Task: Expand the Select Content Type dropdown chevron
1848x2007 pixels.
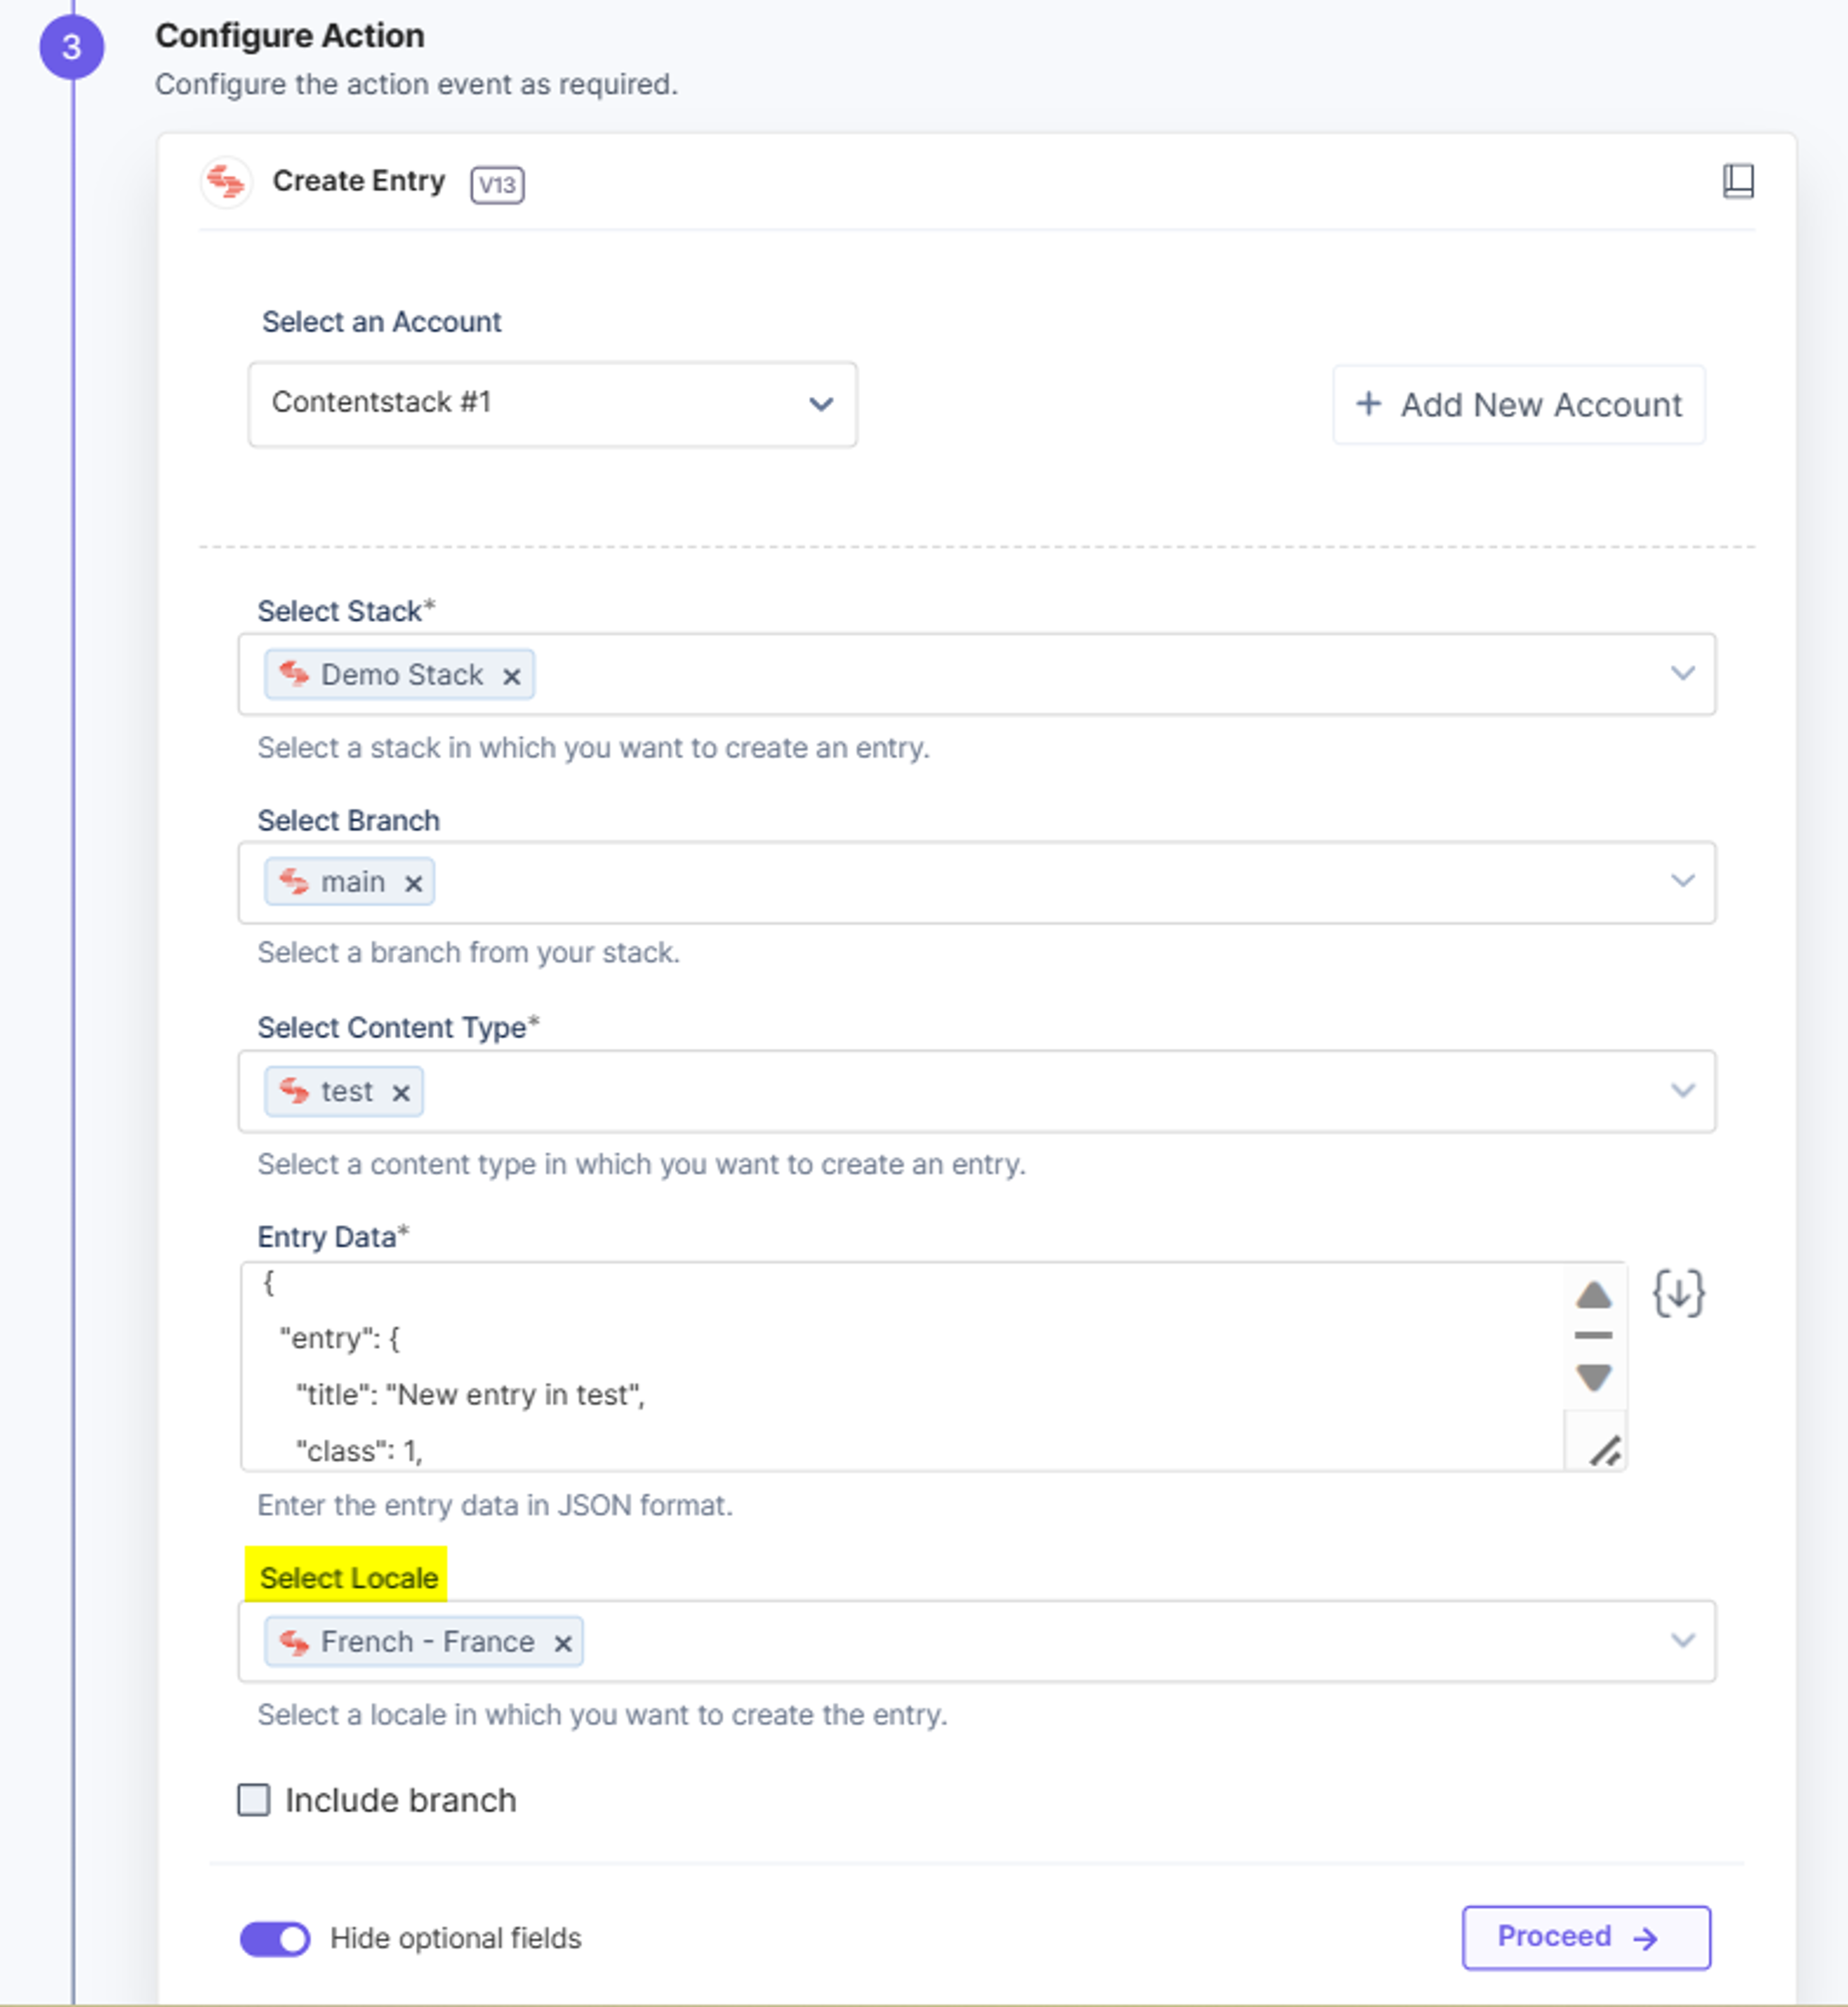Action: (x=1683, y=1090)
